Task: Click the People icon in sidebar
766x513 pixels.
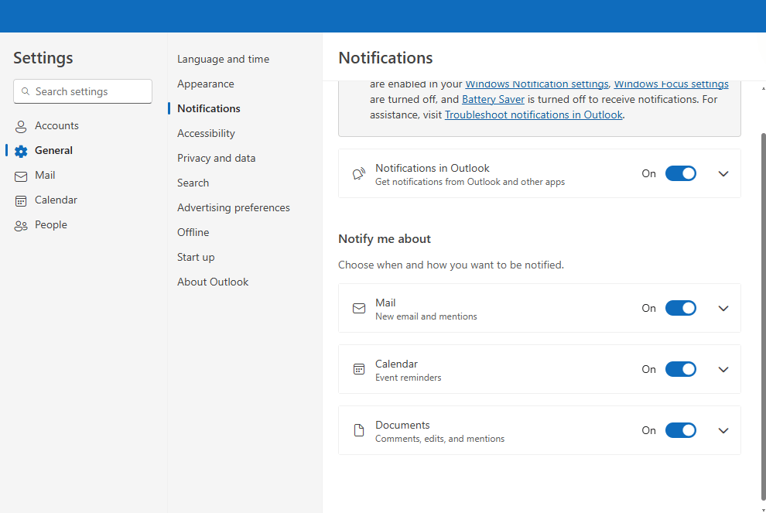Action: [21, 224]
